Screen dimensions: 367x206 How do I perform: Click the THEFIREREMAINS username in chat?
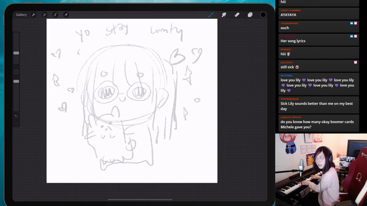point(290,99)
